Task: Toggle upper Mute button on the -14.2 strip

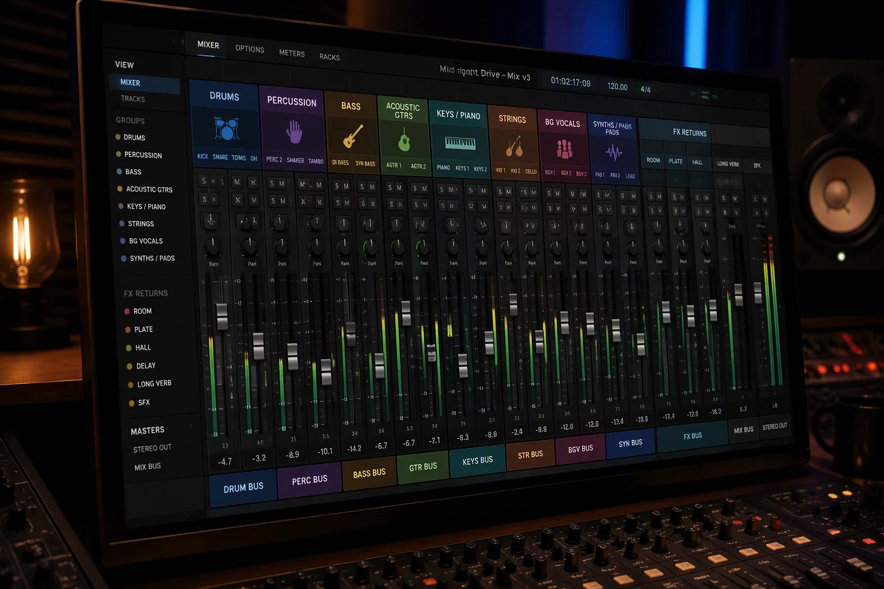Action: (346, 186)
